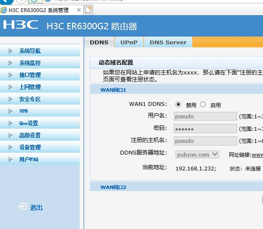
Task: Switch to the DNS Server tab
Action: pyautogui.click(x=168, y=42)
